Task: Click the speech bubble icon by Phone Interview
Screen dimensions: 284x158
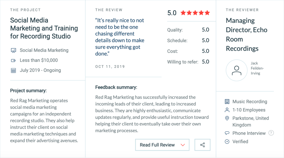Action: coord(227,133)
